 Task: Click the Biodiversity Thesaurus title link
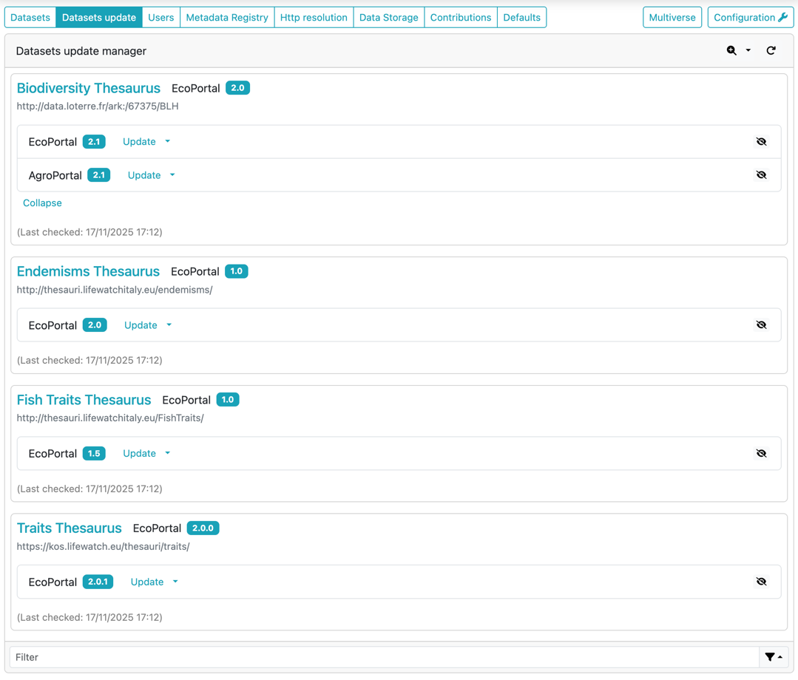point(88,88)
